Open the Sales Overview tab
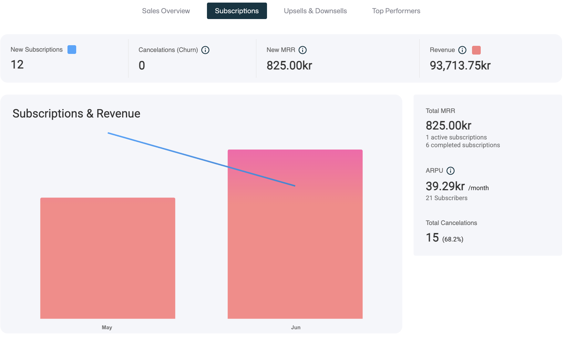Viewport: 565px width, 337px height. [x=166, y=11]
